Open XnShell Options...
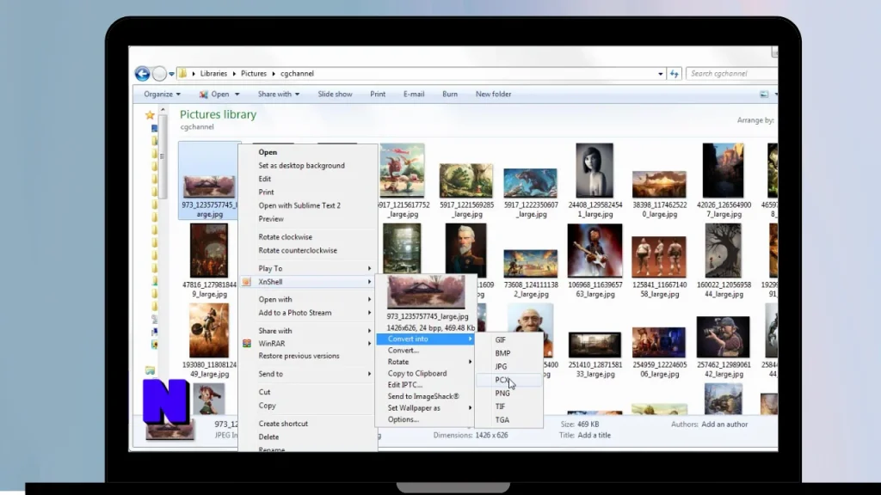This screenshot has height=495, width=881. pos(403,419)
